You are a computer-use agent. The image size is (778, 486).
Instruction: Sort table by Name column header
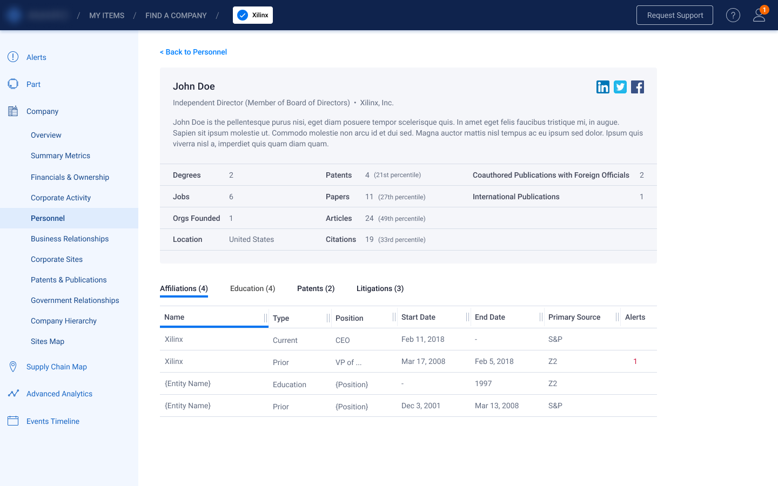175,317
